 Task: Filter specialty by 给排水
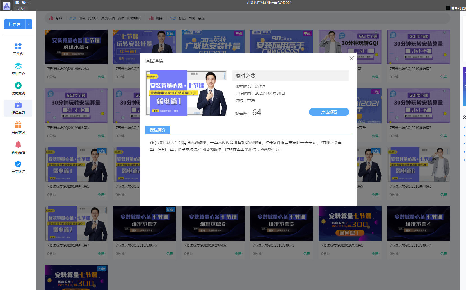(93, 19)
